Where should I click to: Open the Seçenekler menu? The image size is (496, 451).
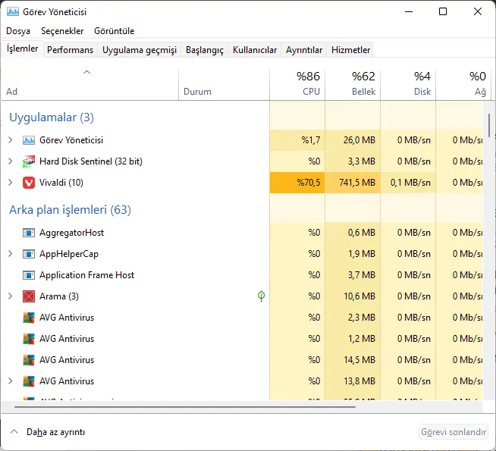click(x=62, y=31)
